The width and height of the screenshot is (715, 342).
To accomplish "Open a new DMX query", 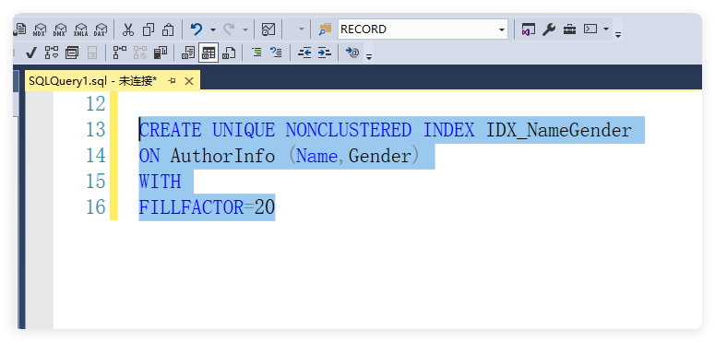I will tap(60, 29).
